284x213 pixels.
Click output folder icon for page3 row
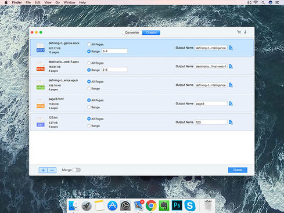pyautogui.click(x=231, y=104)
